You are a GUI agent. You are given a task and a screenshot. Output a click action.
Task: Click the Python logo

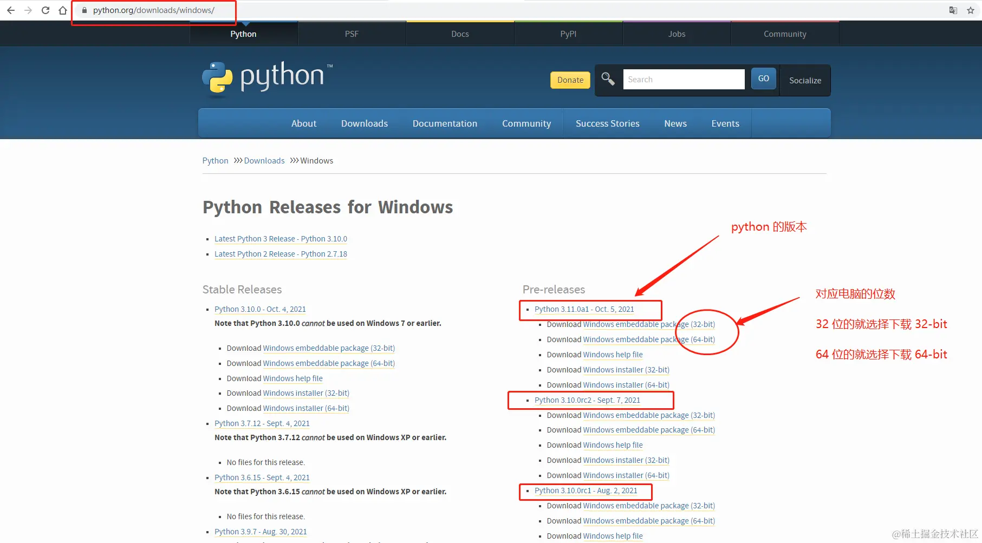point(268,78)
